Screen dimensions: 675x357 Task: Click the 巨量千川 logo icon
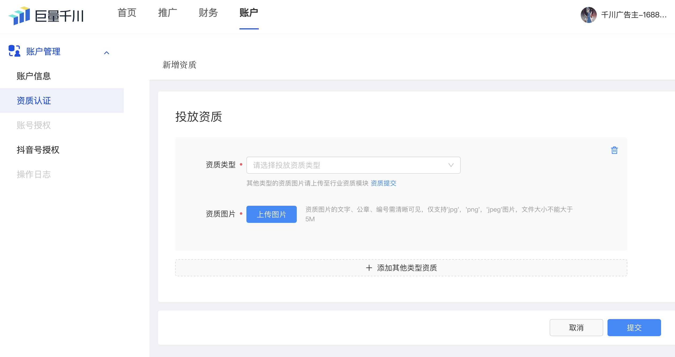(19, 16)
